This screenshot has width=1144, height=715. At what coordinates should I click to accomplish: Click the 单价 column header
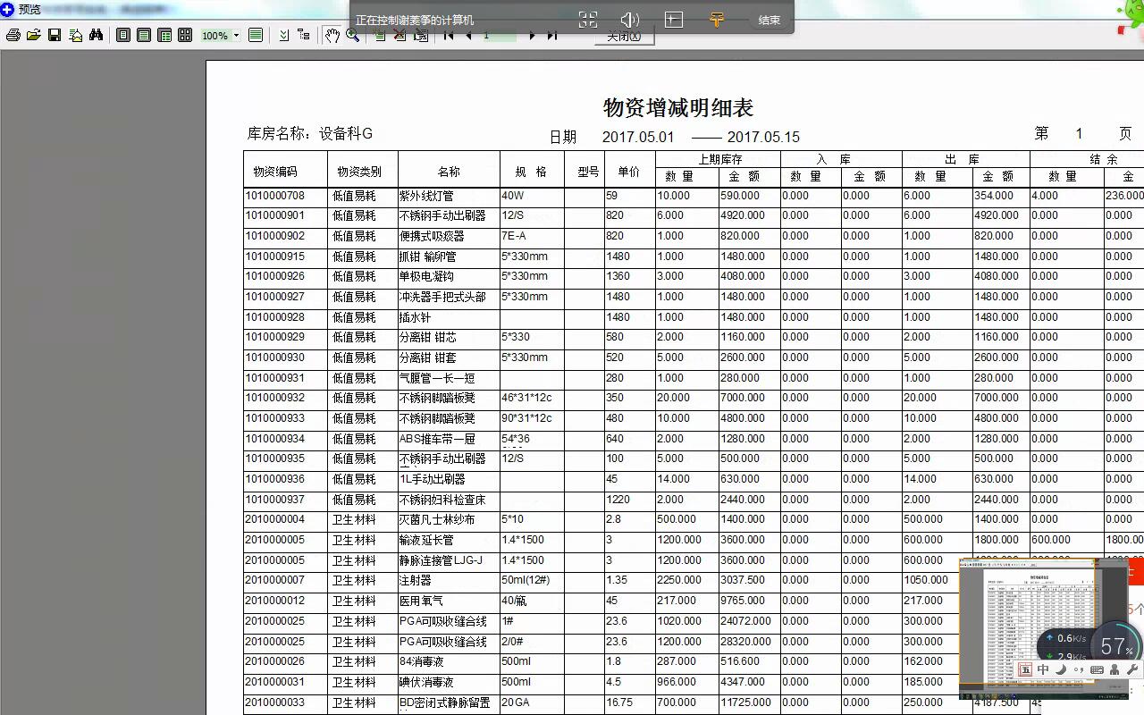click(x=628, y=172)
